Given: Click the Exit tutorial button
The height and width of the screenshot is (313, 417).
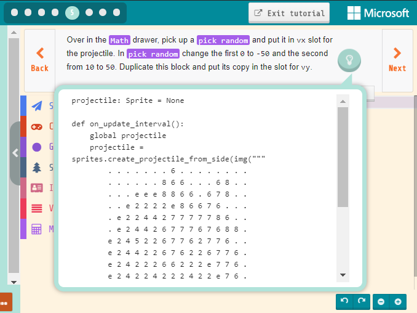Looking at the screenshot, I should click(x=289, y=13).
